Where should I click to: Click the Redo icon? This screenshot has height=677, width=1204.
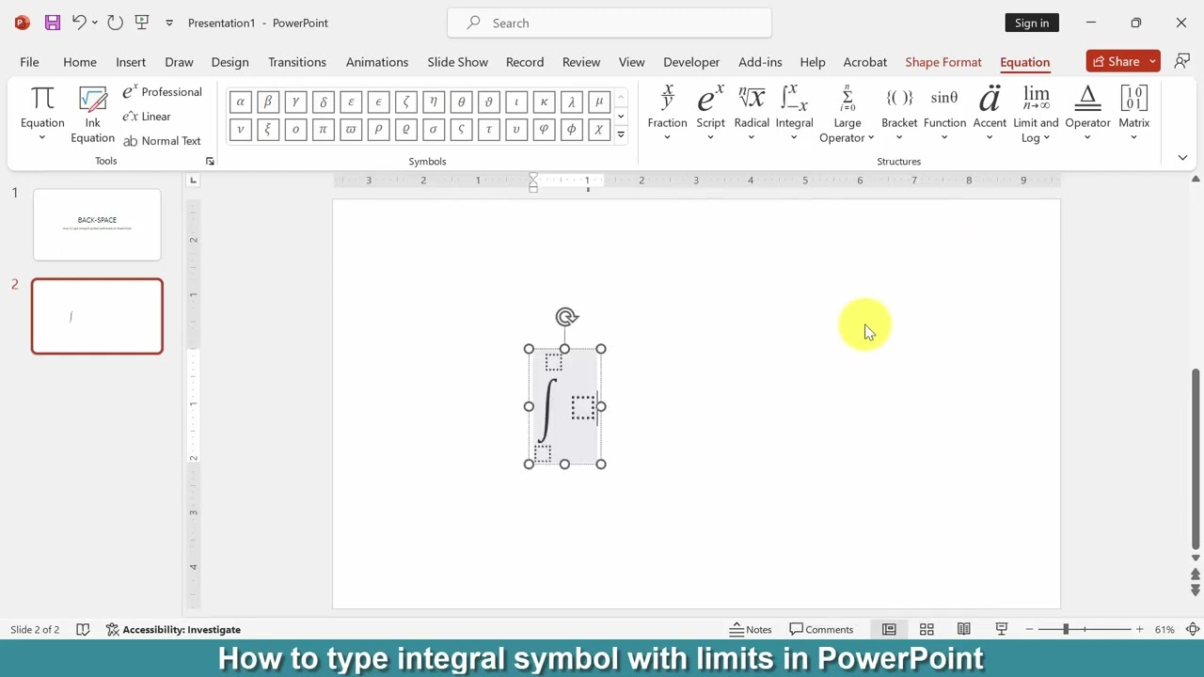click(115, 23)
